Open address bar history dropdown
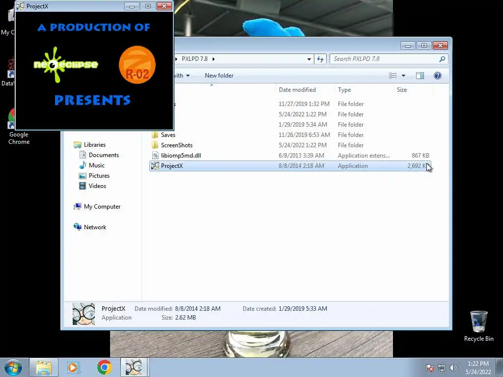Screen dimensions: 503x377 (309, 59)
